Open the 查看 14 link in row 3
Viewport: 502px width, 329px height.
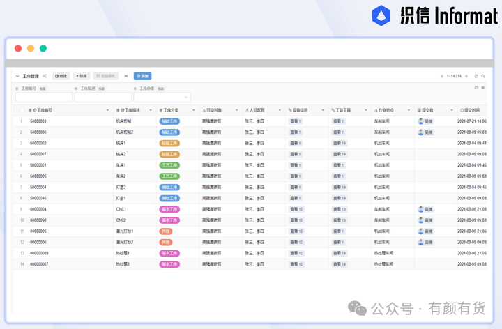click(x=339, y=143)
